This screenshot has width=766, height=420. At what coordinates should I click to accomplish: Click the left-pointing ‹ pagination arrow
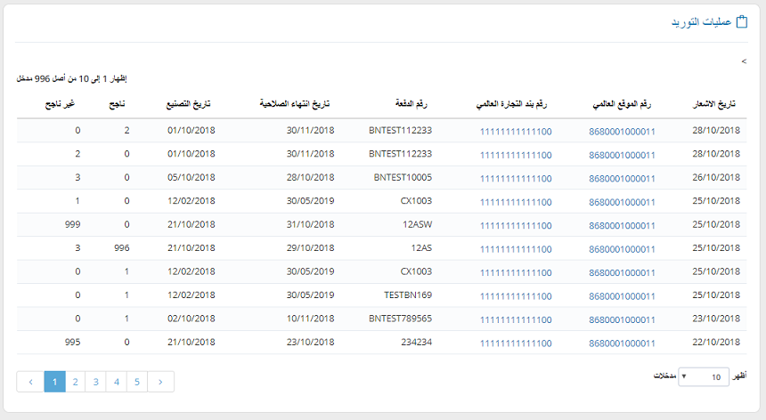tap(30, 382)
